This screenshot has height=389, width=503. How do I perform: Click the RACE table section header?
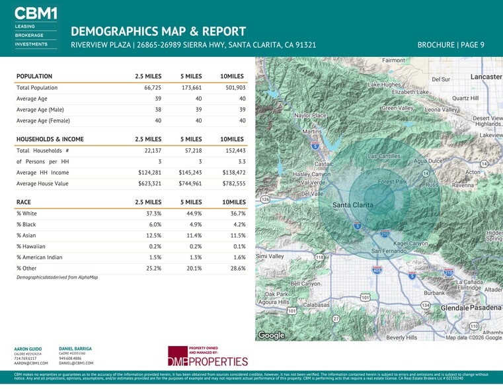(x=24, y=202)
